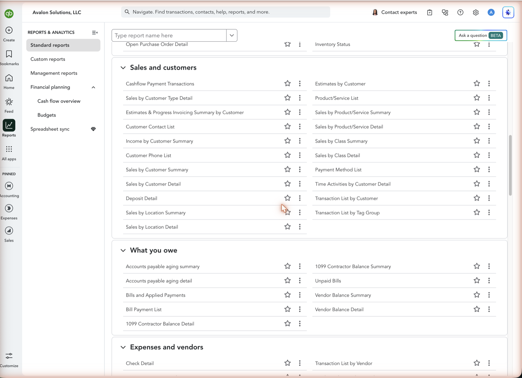Open Sales by Product/Service Summary report
Viewport: 522px width, 378px height.
tap(353, 112)
